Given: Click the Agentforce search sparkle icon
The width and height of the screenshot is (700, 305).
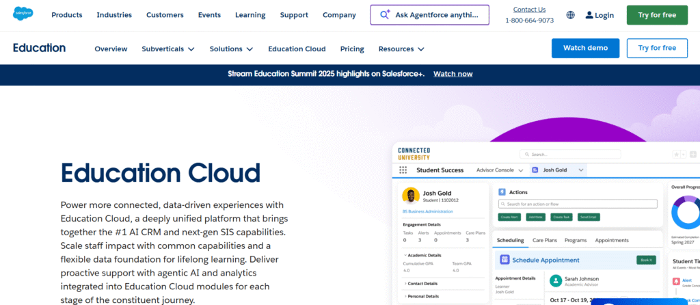Looking at the screenshot, I should [x=385, y=15].
